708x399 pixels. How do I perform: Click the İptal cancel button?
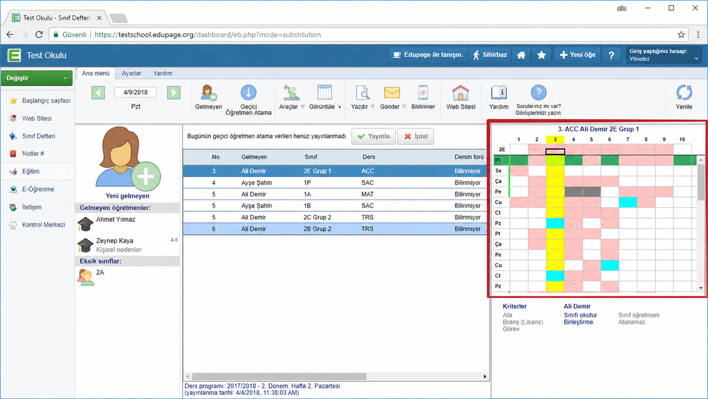click(x=415, y=136)
